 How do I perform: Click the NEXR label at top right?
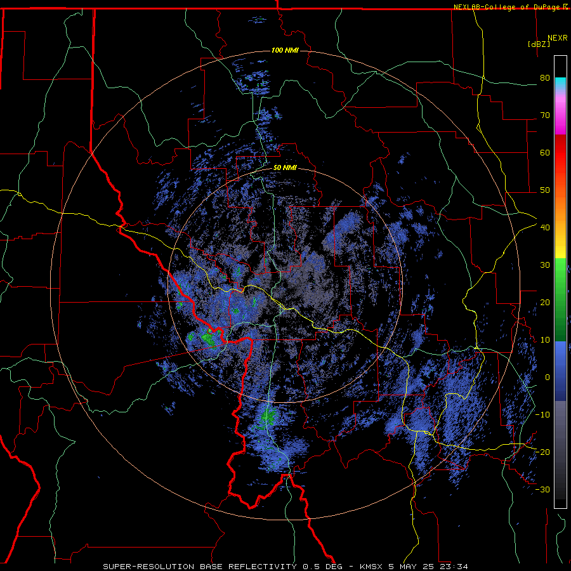coord(558,38)
